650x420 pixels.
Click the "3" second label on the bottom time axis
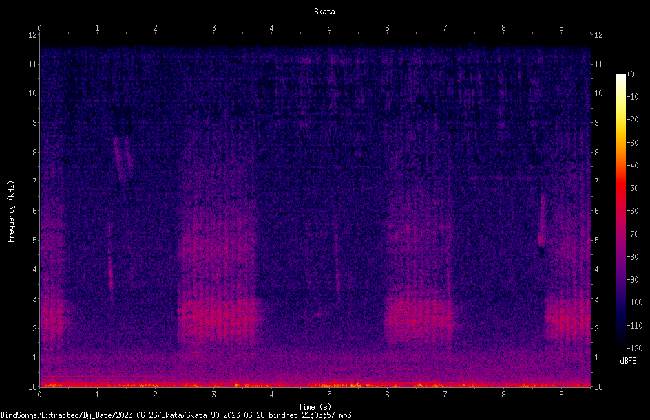coord(213,395)
